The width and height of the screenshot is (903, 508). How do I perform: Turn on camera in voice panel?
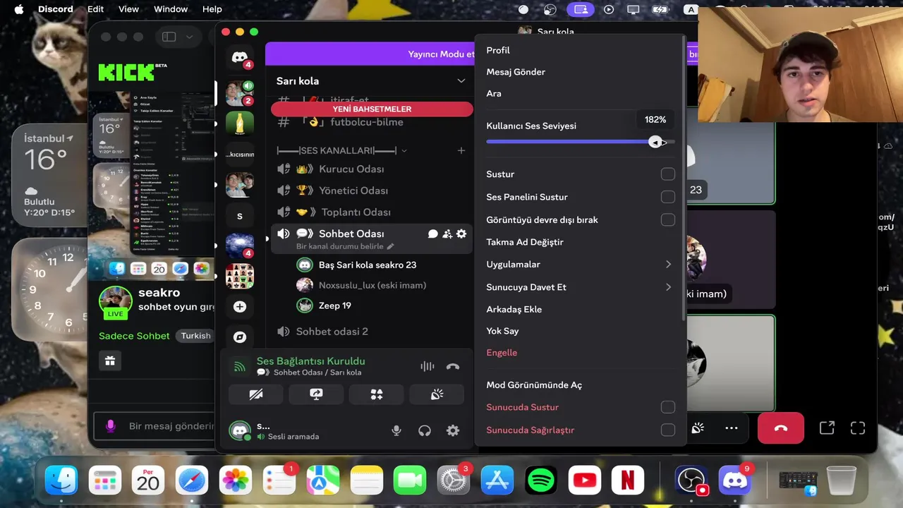click(256, 394)
